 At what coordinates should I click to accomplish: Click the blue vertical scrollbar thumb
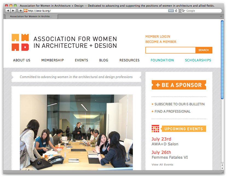(222, 60)
